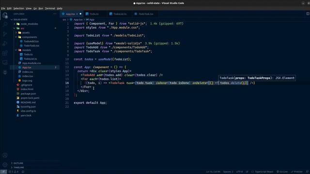Click the Explorer views and more actions ellipsis

55,14
